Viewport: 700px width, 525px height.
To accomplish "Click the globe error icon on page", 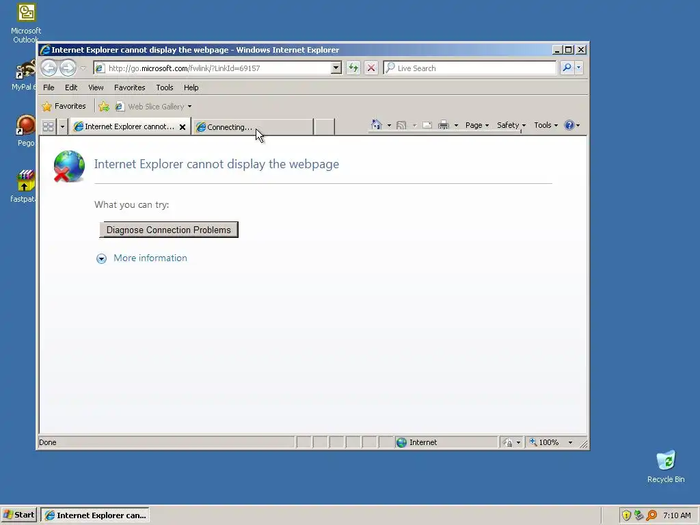I will point(69,167).
